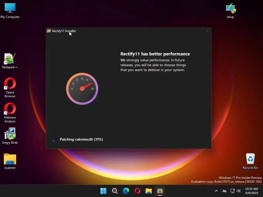Screen dimensions: 263x197
Task: Expand the hidden system tray icons chevron
Action: coord(216,191)
